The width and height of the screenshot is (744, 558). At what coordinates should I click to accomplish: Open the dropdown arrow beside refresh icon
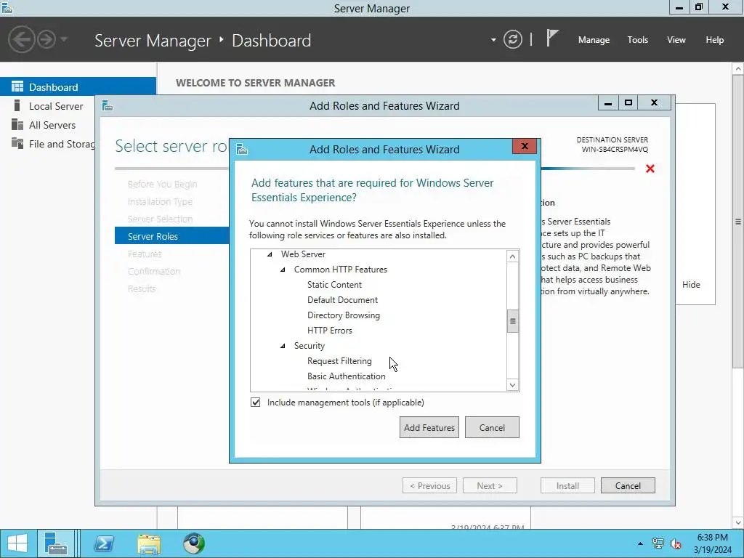click(x=493, y=40)
